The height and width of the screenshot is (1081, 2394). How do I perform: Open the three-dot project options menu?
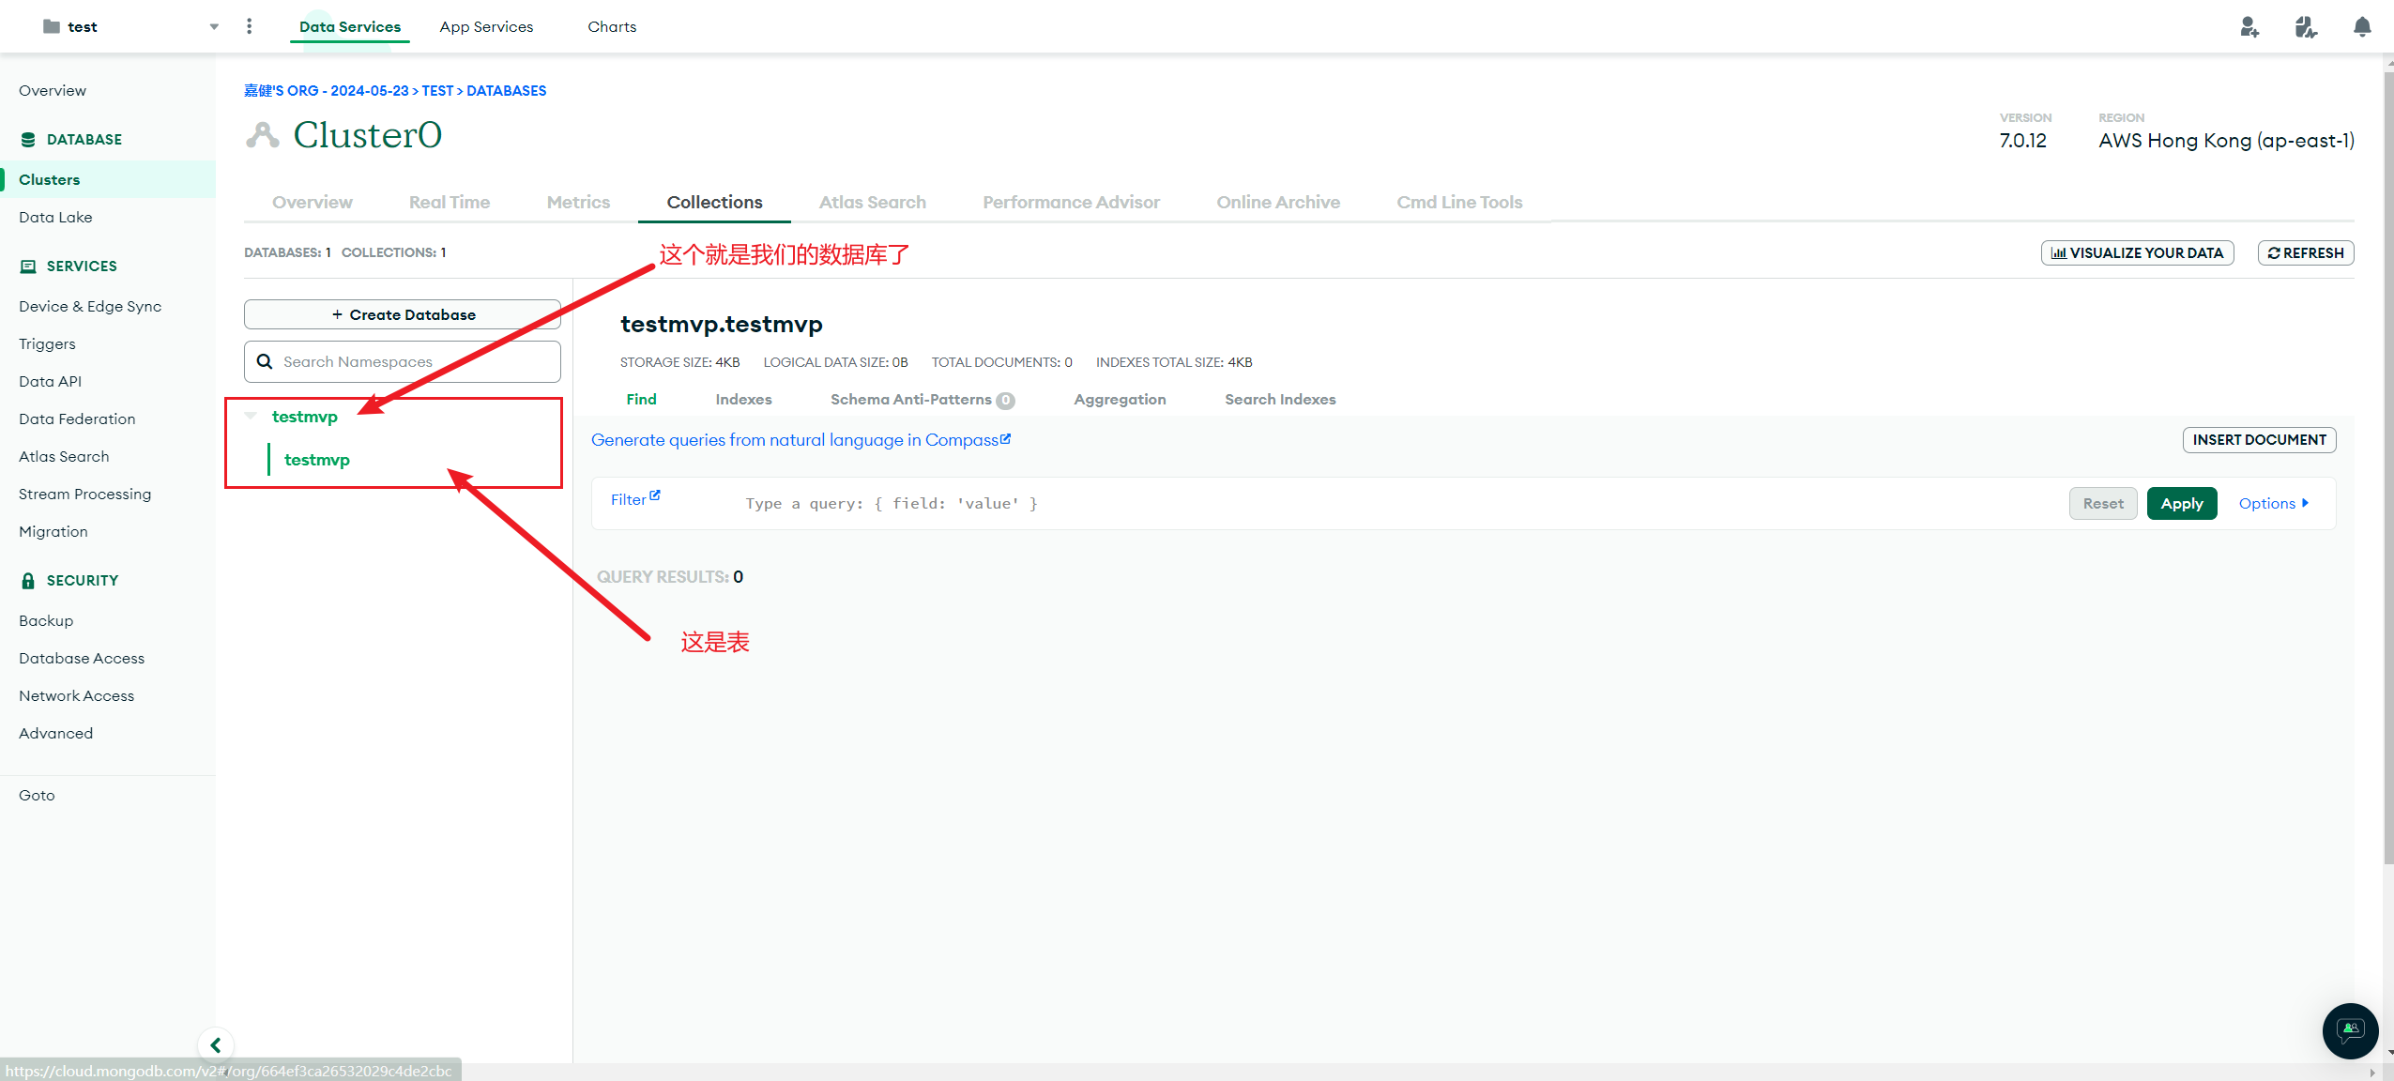[x=249, y=26]
